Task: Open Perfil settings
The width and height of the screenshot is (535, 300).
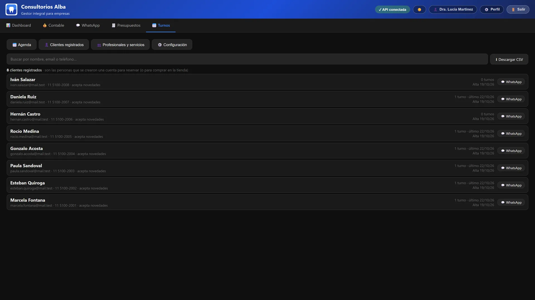Action: click(x=492, y=9)
